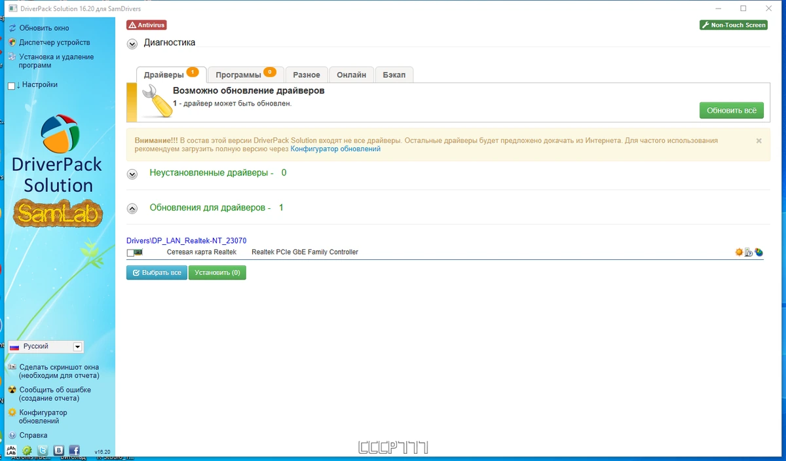The width and height of the screenshot is (786, 461).
Task: Open Диспетчер устройств from sidebar
Action: tap(54, 43)
